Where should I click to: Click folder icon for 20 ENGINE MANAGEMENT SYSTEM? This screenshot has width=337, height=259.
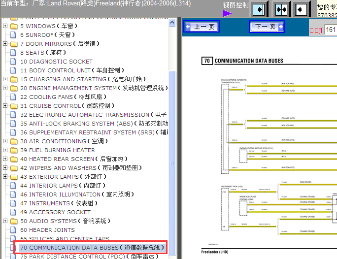point(14,88)
